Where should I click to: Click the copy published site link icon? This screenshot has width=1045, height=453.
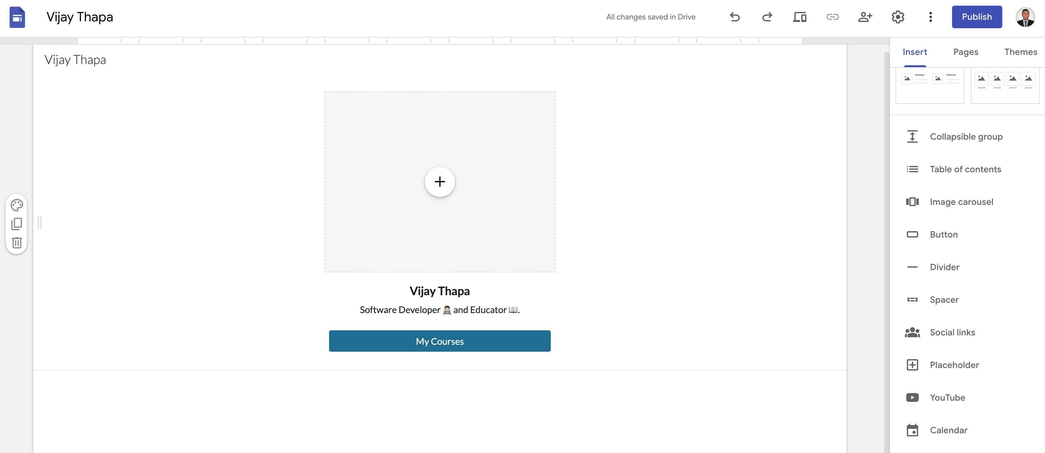pyautogui.click(x=832, y=17)
